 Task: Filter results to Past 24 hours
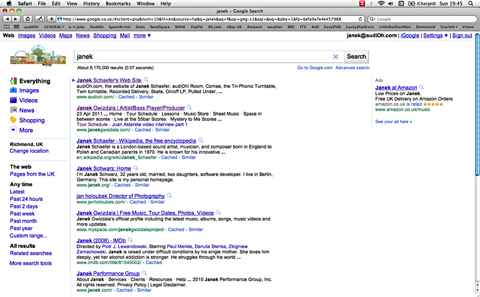[x=26, y=199]
